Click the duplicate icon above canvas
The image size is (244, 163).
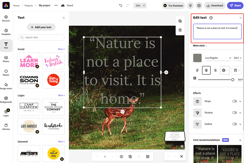pos(180,21)
